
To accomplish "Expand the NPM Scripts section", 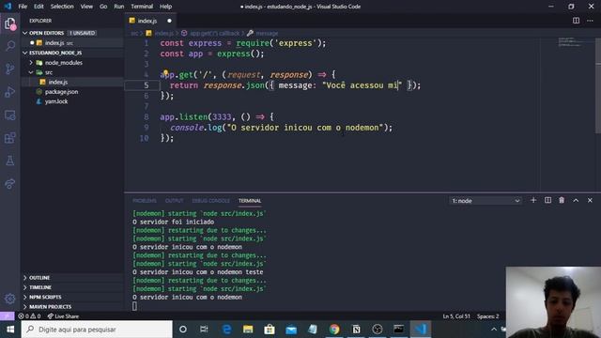I will 73,297.
